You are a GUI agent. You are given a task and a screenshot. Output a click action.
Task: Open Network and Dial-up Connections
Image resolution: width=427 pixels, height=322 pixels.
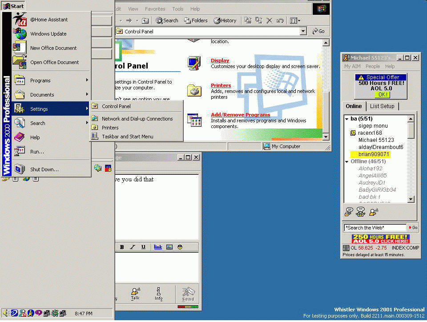(x=137, y=119)
